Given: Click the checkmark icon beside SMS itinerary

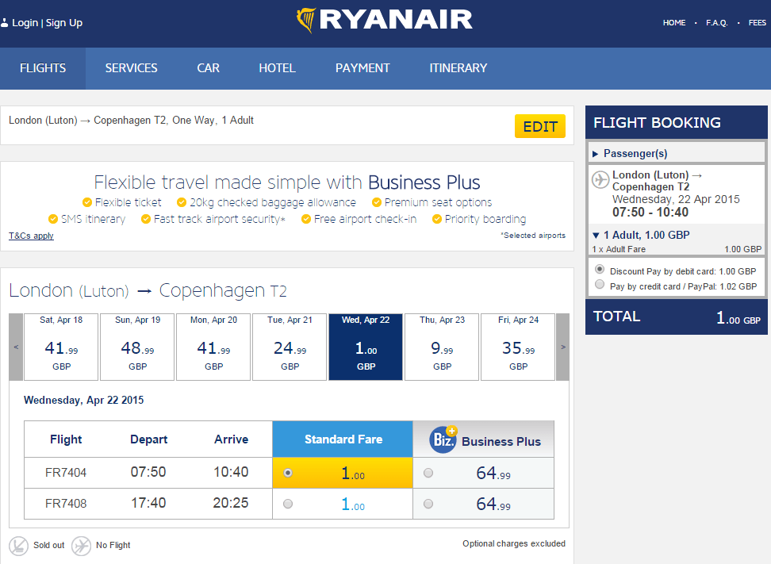Looking at the screenshot, I should click(x=53, y=219).
